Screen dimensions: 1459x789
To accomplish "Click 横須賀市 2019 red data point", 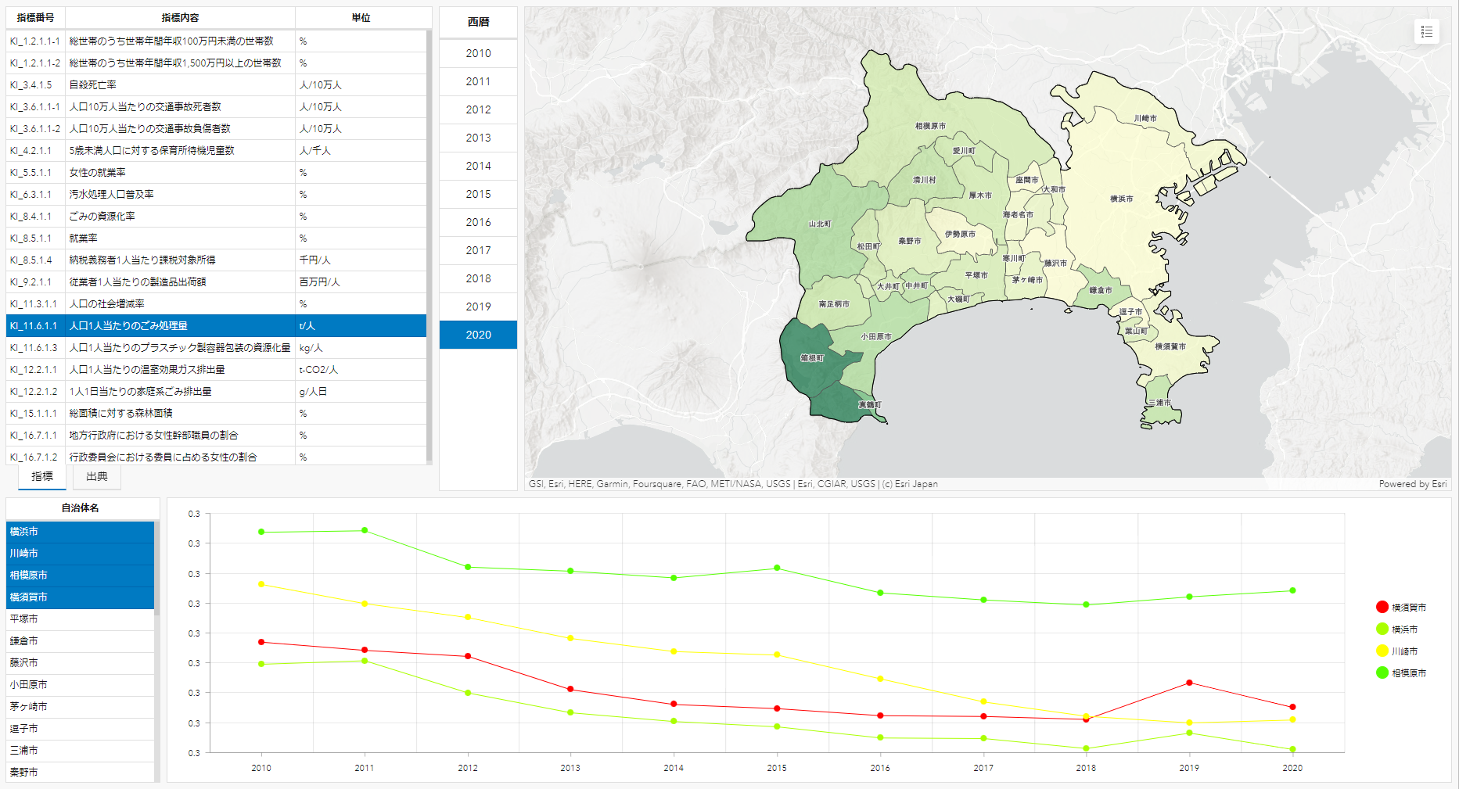I will [1189, 683].
